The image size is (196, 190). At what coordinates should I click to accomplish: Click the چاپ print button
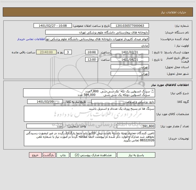[x=63, y=155]
